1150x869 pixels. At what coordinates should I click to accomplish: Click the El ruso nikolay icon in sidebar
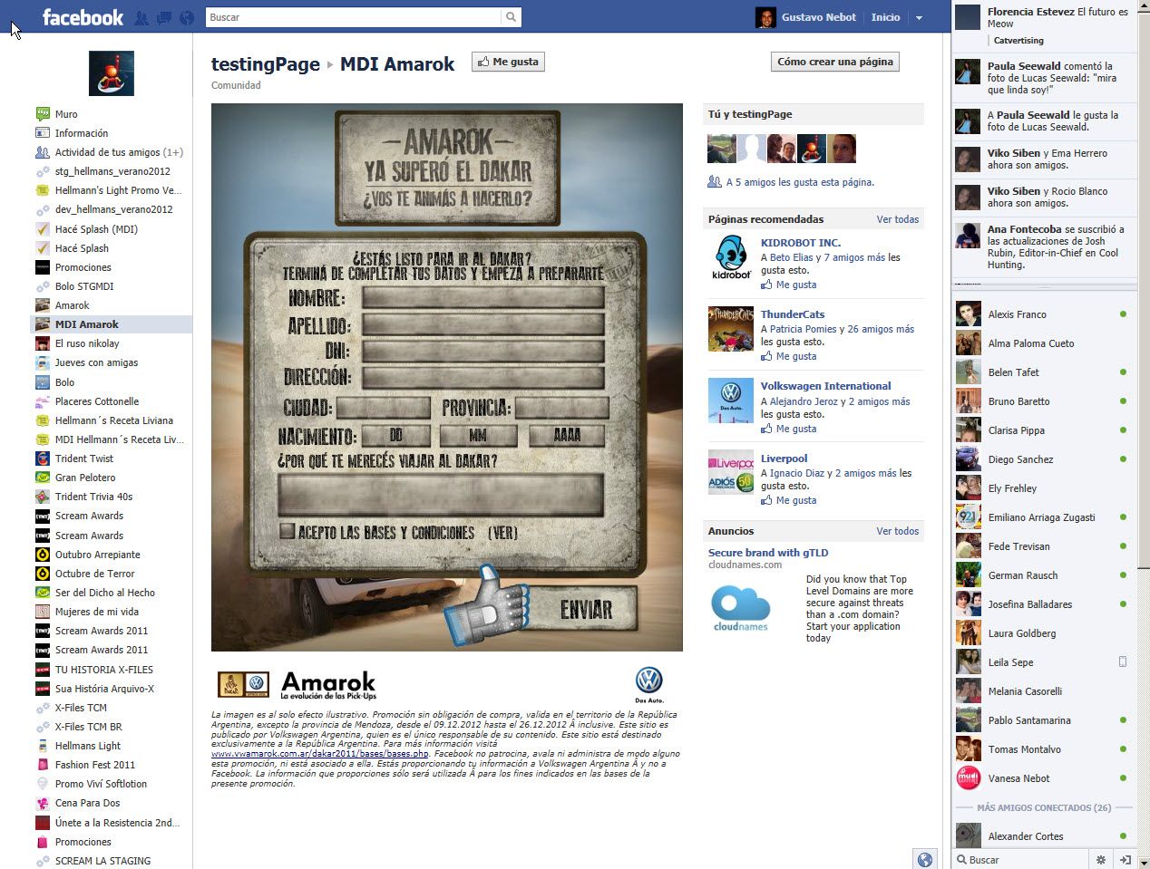tap(43, 343)
